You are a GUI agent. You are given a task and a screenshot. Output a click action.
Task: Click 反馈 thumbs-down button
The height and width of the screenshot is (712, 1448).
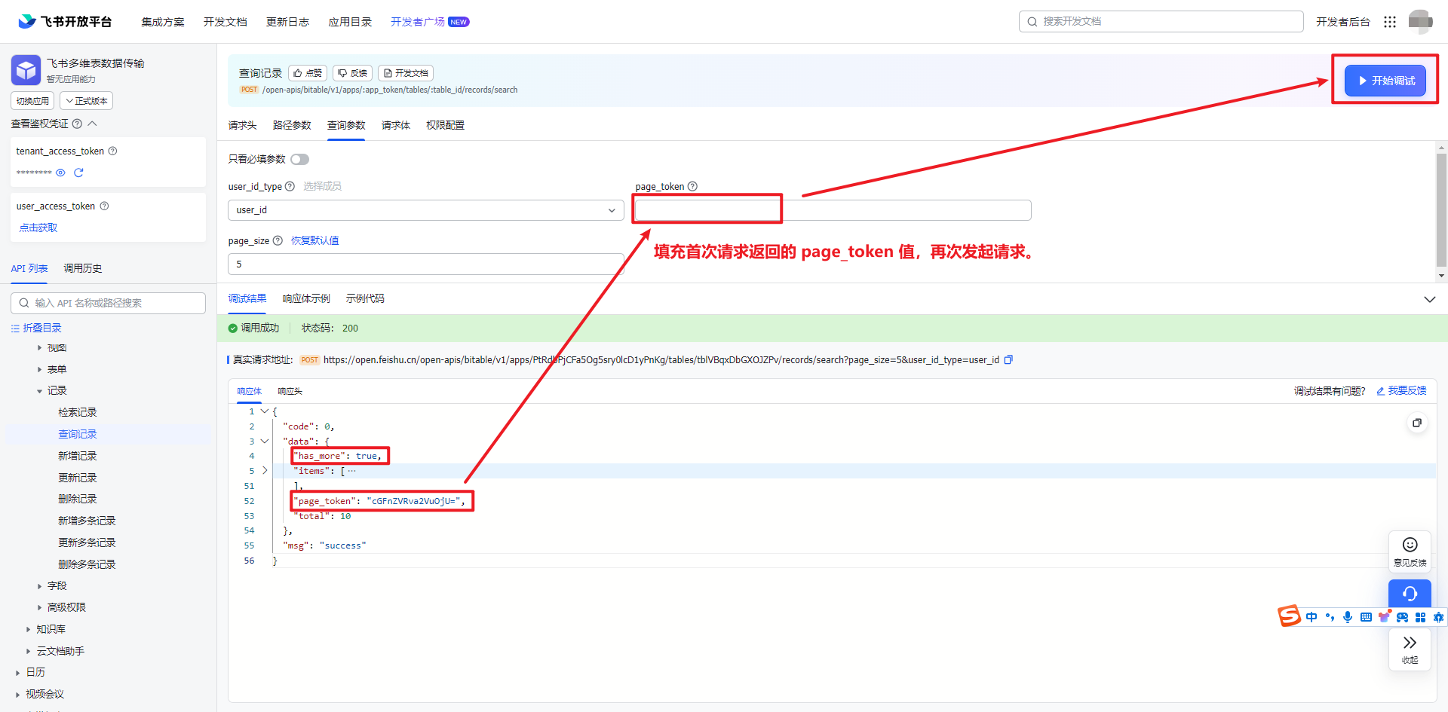(x=352, y=73)
